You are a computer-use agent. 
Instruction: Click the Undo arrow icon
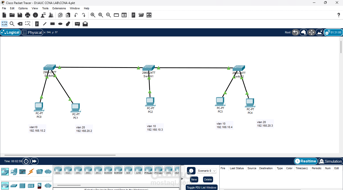pos(76,15)
